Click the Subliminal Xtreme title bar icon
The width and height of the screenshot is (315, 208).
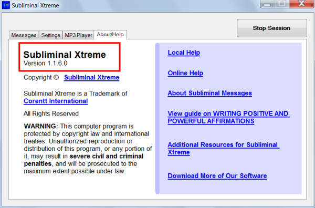[x=6, y=5]
